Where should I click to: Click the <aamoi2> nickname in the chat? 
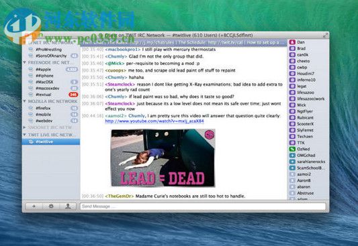(116, 116)
